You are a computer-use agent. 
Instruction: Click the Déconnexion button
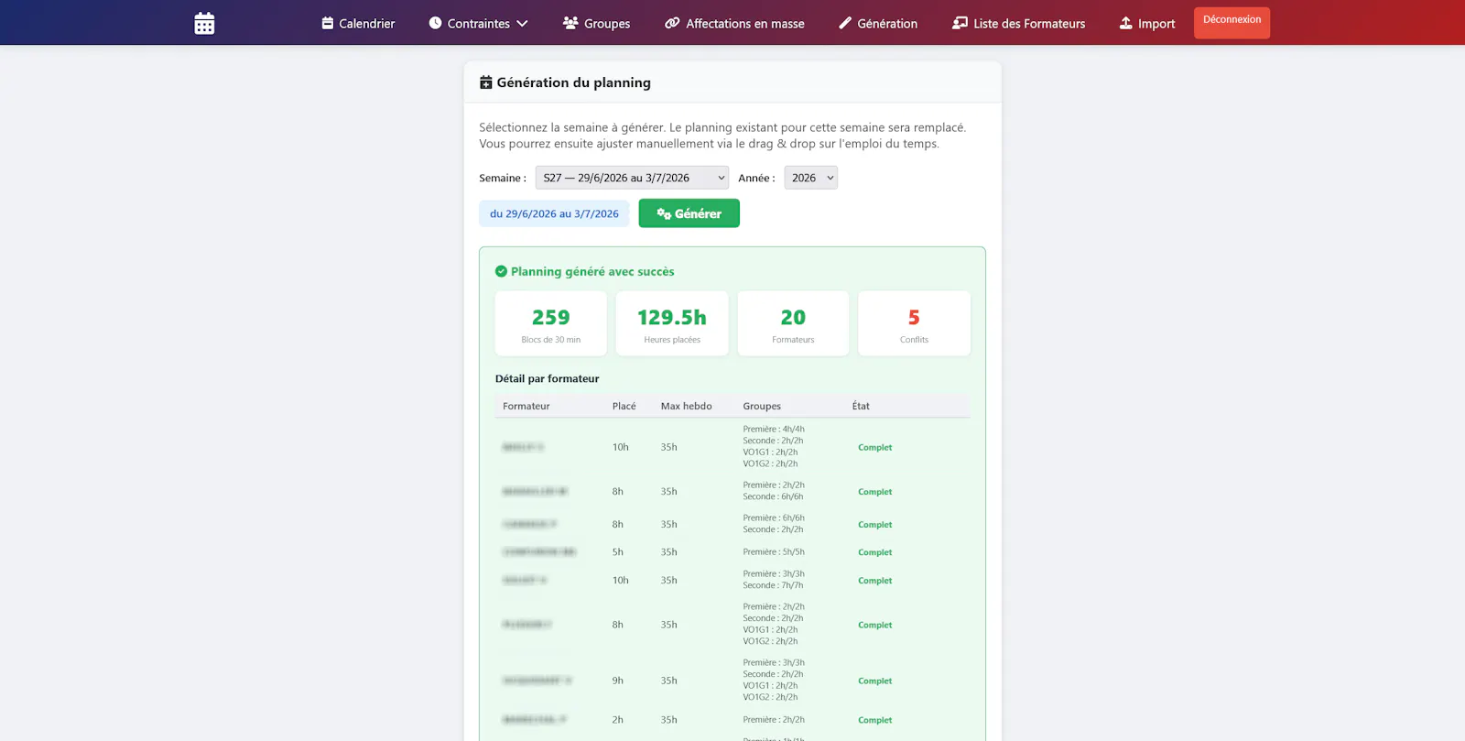(x=1232, y=23)
